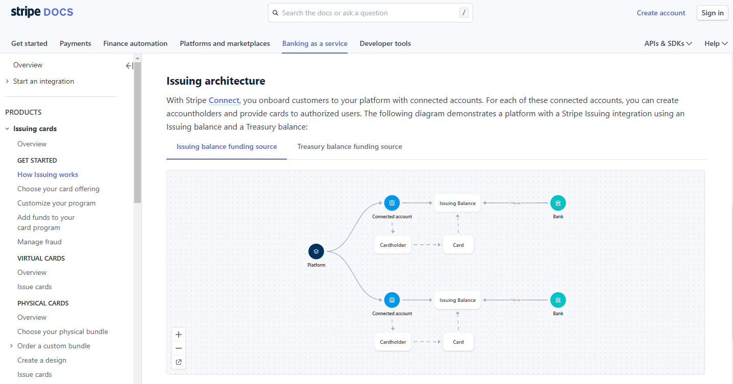
Task: Open Choose your physical bundle
Action: pos(63,332)
